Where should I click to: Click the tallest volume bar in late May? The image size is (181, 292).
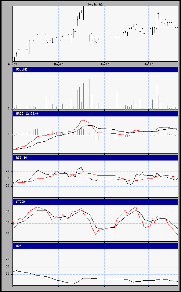click(90, 94)
